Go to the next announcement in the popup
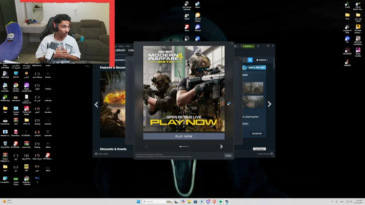This screenshot has height=205, width=365. (221, 146)
